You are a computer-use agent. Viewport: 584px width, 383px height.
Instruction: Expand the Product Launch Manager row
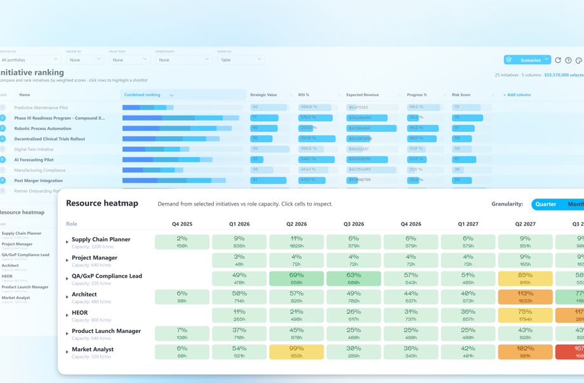67,334
